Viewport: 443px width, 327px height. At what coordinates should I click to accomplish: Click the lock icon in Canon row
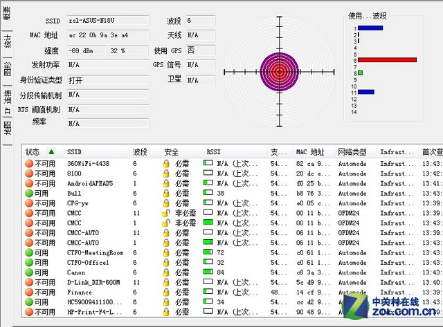pyautogui.click(x=166, y=272)
